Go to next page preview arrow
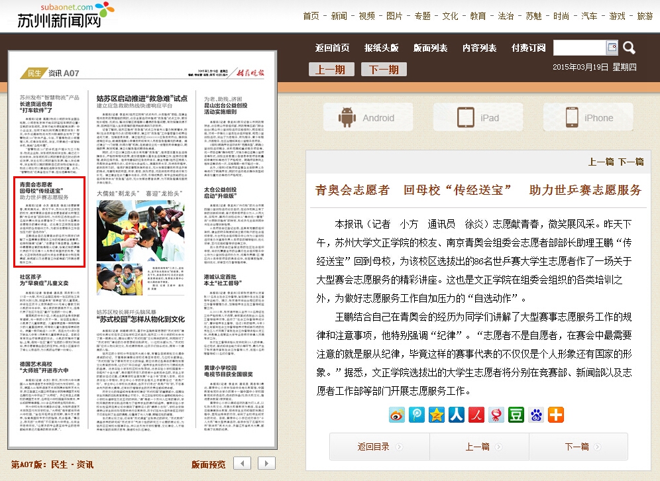660x481 pixels. 266,463
